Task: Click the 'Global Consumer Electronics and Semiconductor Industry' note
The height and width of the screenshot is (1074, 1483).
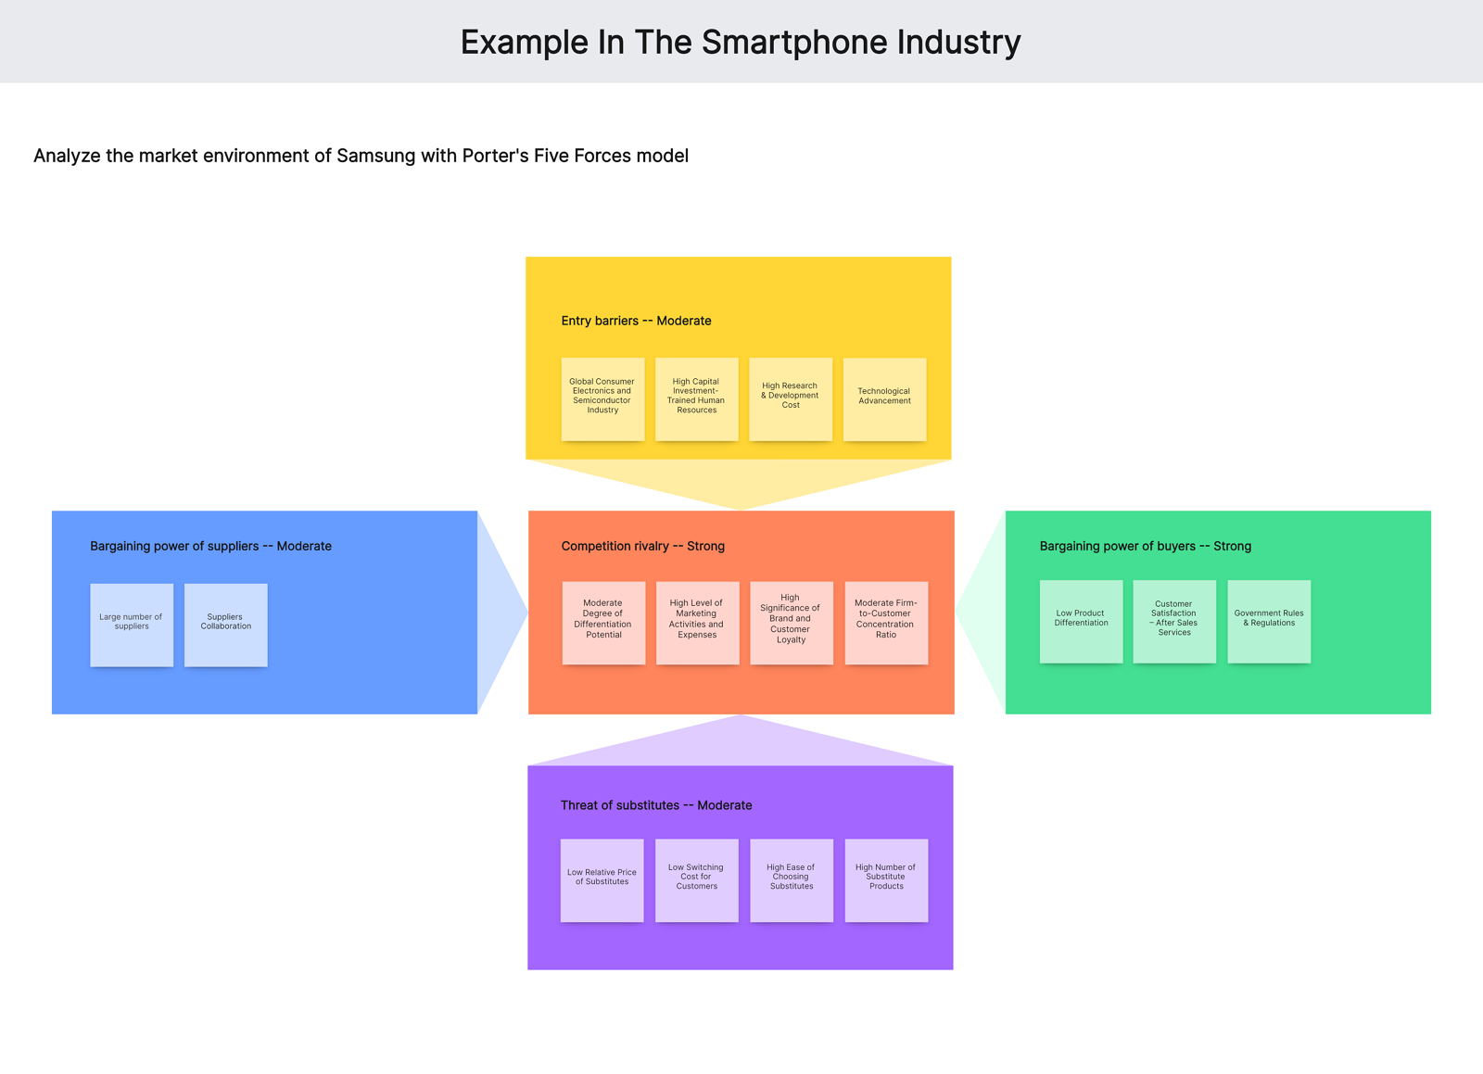Action: tap(602, 398)
